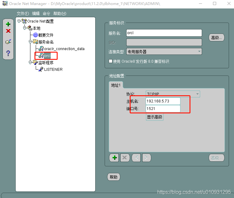Select oraclr_connection_data in the tree
This screenshot has width=234, height=198.
64,49
